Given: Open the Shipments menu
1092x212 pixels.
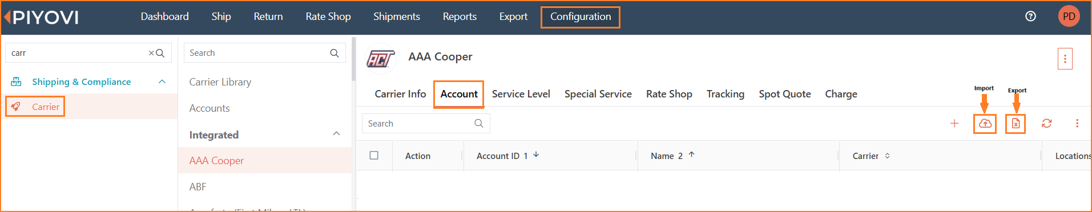Looking at the screenshot, I should pos(397,17).
